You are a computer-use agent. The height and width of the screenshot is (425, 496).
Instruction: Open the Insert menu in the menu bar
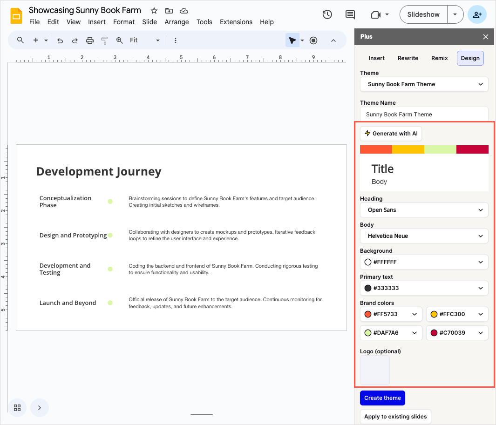[x=97, y=22]
